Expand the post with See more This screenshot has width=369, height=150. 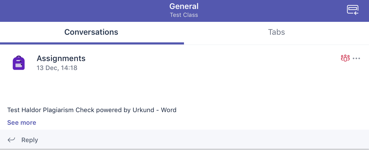click(22, 123)
